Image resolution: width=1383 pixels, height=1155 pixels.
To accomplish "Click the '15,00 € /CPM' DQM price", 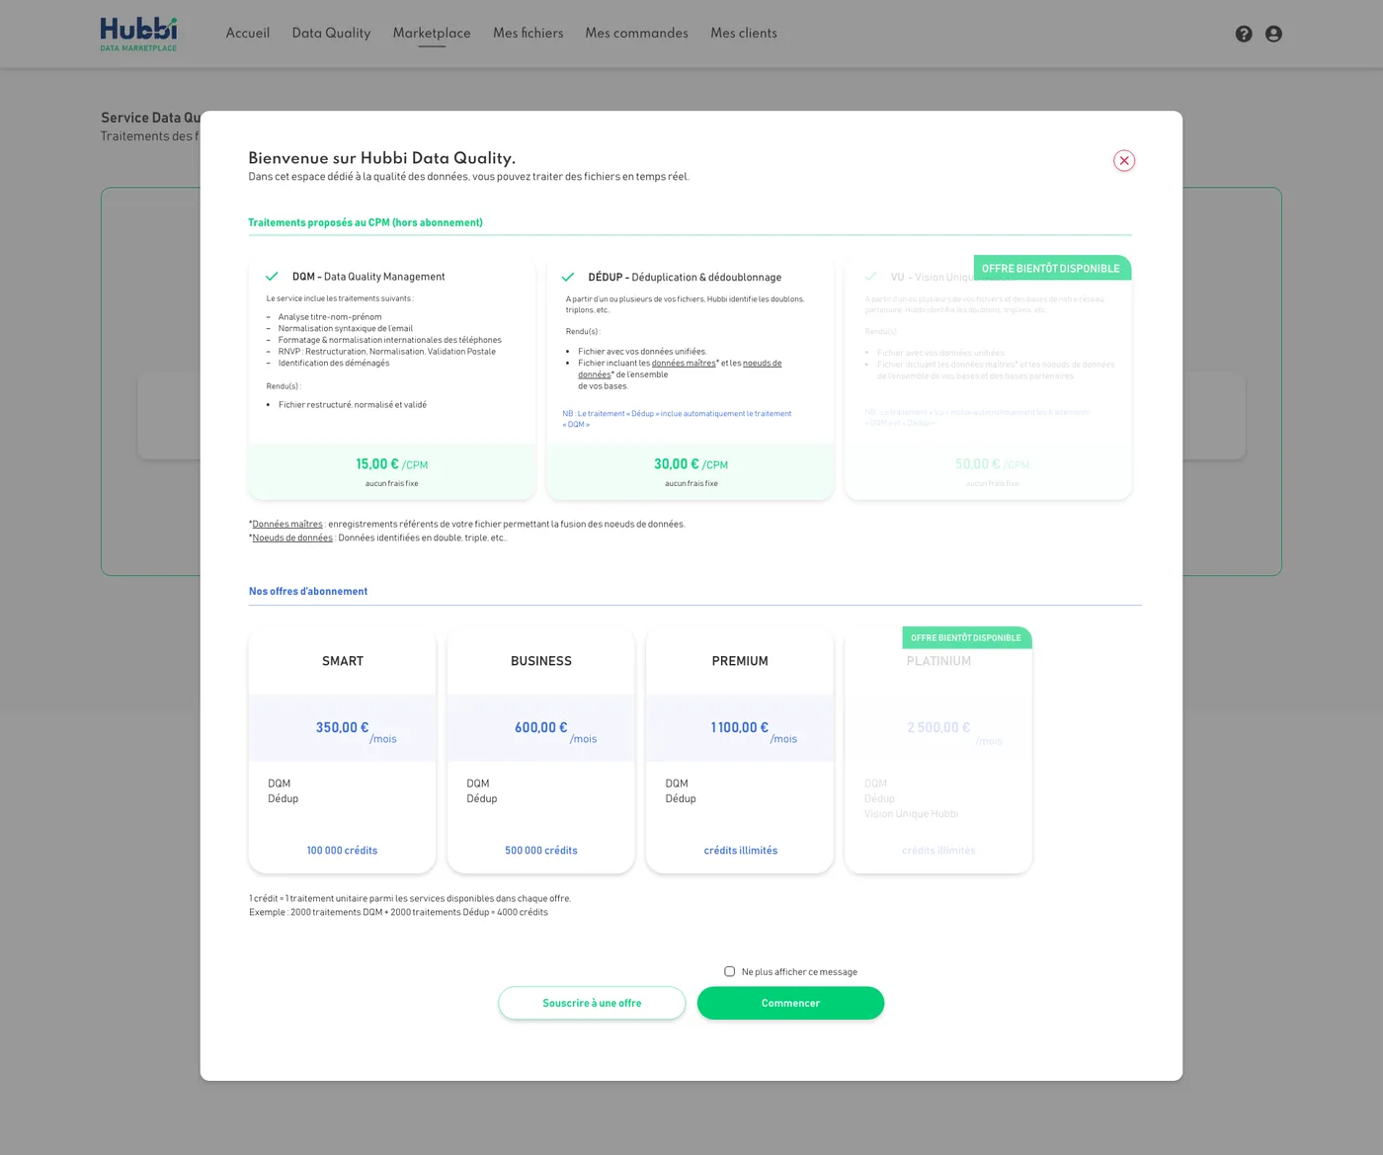I will [x=392, y=464].
